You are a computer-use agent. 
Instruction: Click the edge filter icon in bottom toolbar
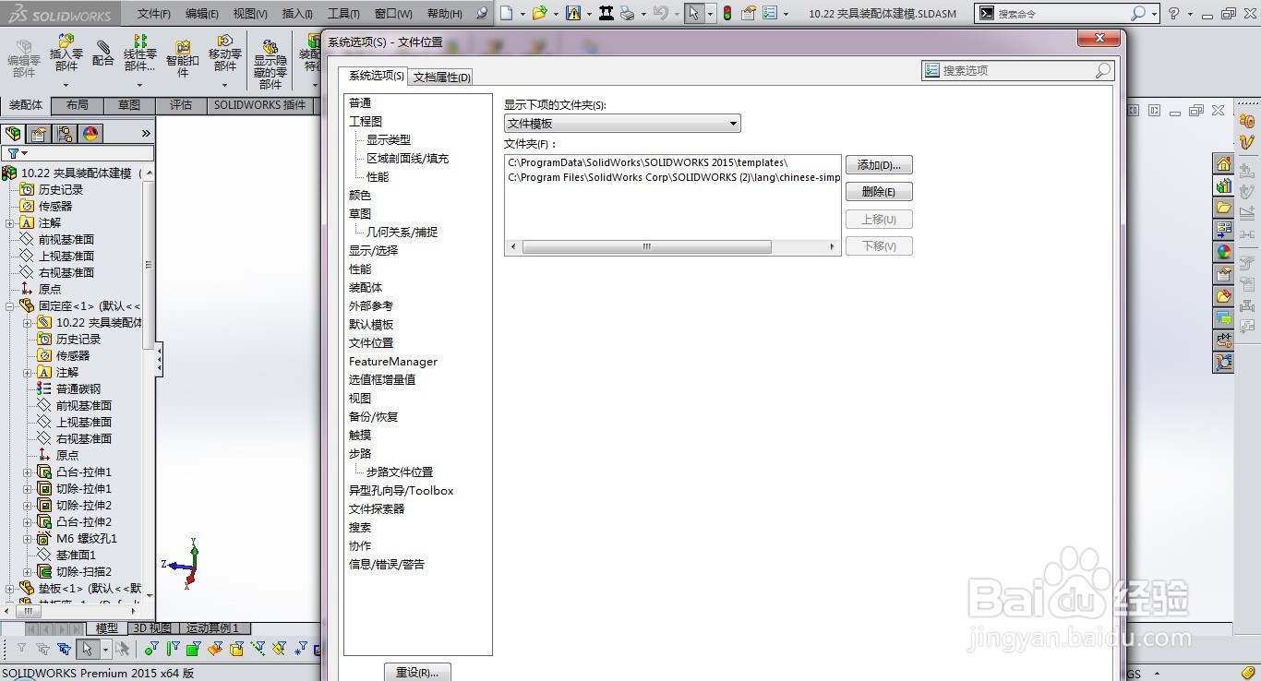(x=173, y=650)
